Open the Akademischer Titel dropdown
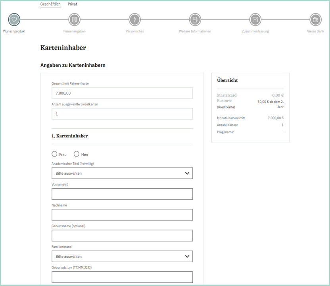The width and height of the screenshot is (330, 286). pyautogui.click(x=122, y=173)
